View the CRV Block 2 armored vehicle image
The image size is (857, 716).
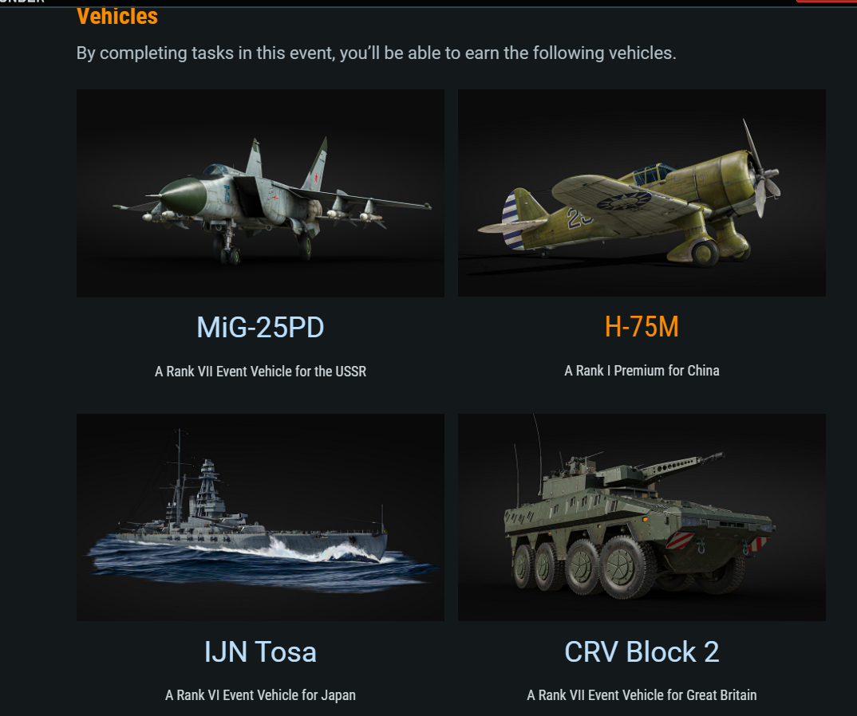pyautogui.click(x=642, y=517)
